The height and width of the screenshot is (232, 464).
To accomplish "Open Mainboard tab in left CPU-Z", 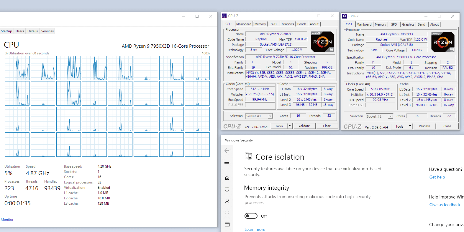I will (244, 24).
